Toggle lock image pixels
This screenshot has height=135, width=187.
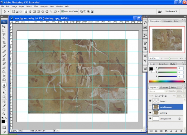(x=159, y=96)
